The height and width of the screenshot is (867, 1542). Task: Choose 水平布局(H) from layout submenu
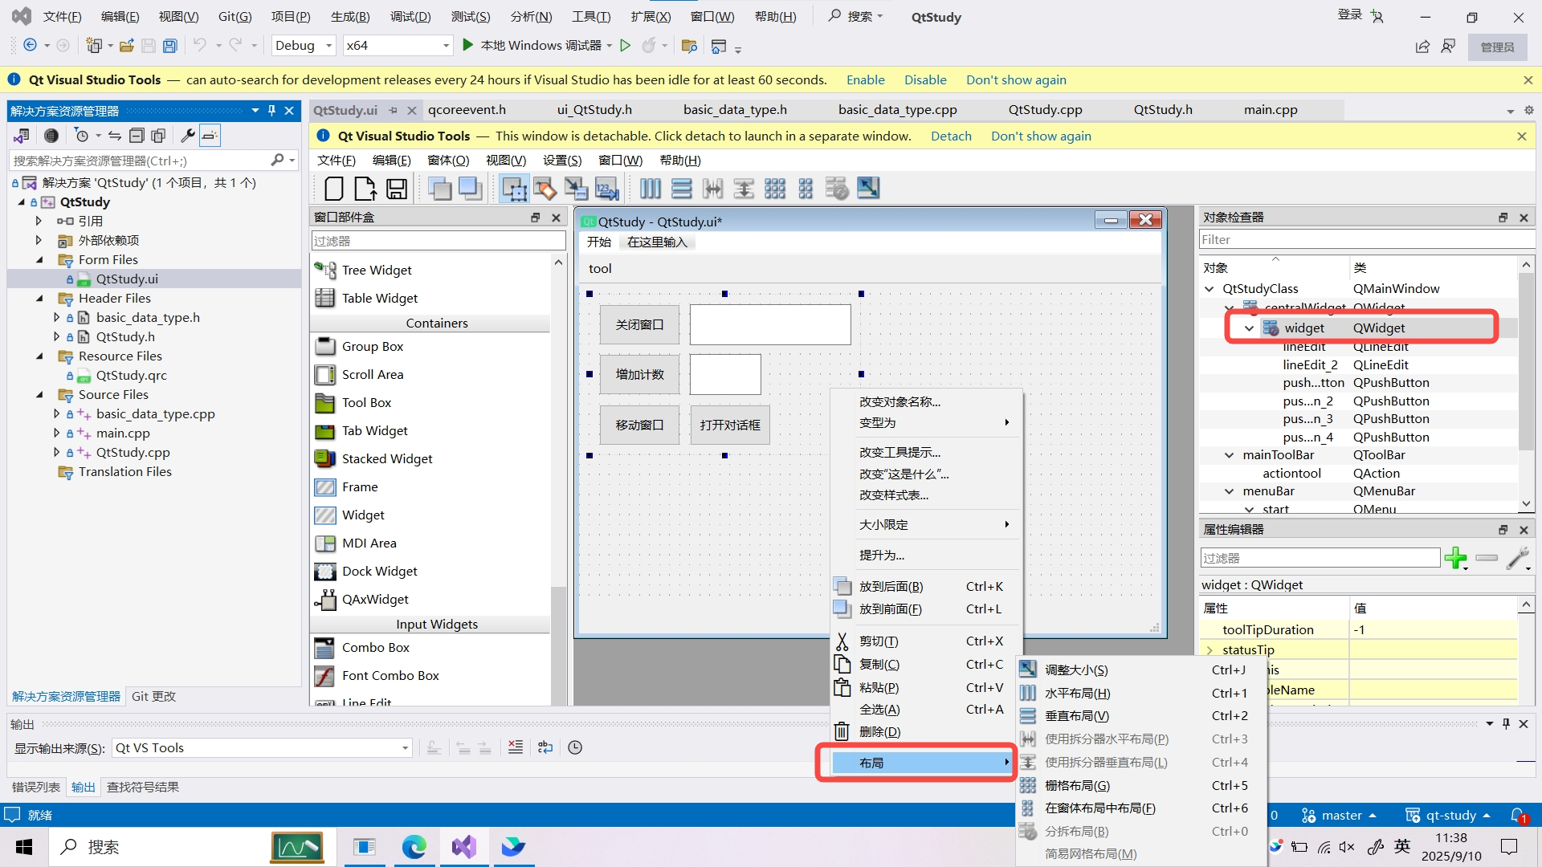1141,693
